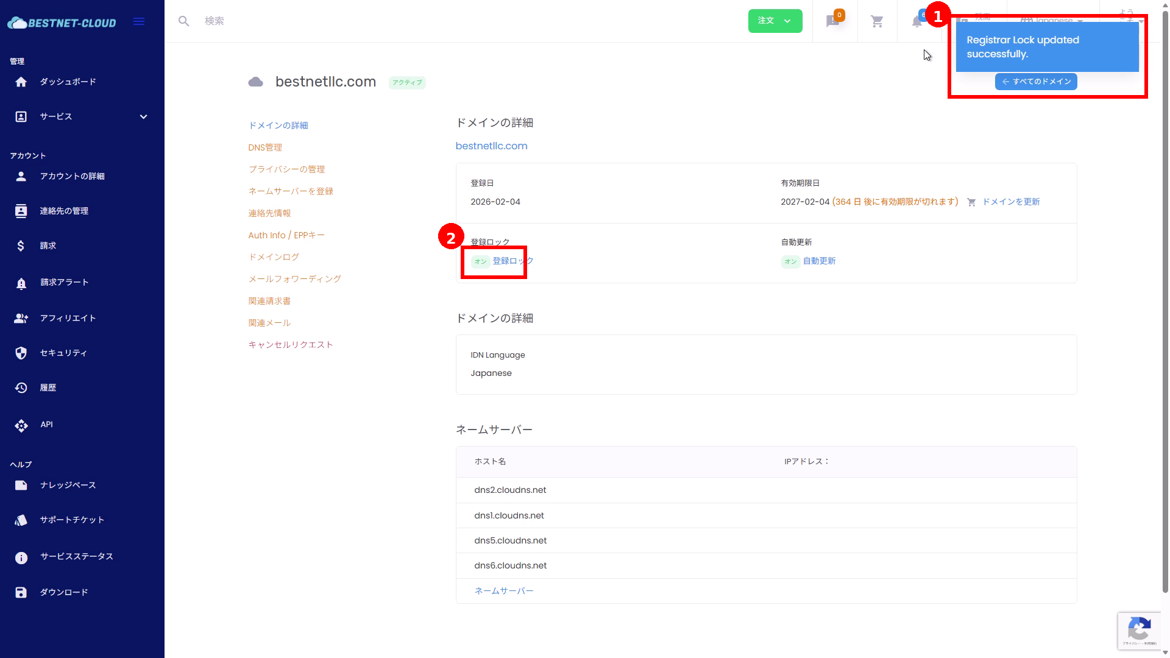Open ダッシュボード home icon in sidebar

coord(21,82)
